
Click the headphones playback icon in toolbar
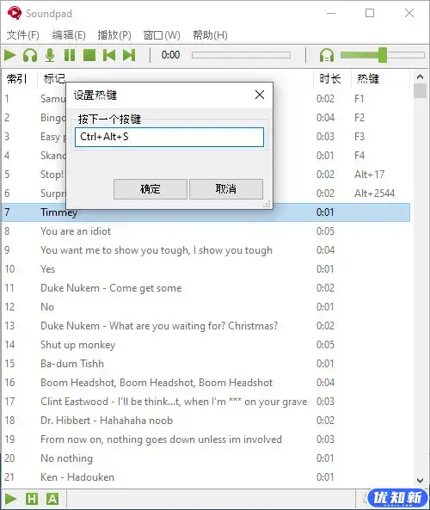tap(30, 55)
